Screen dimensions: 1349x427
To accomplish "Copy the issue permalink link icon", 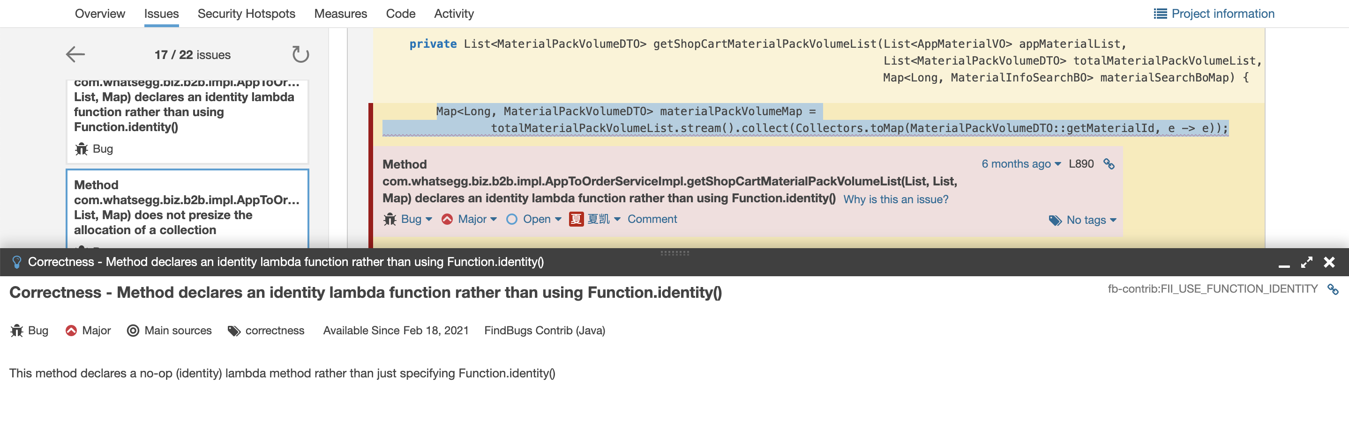I will pyautogui.click(x=1109, y=164).
